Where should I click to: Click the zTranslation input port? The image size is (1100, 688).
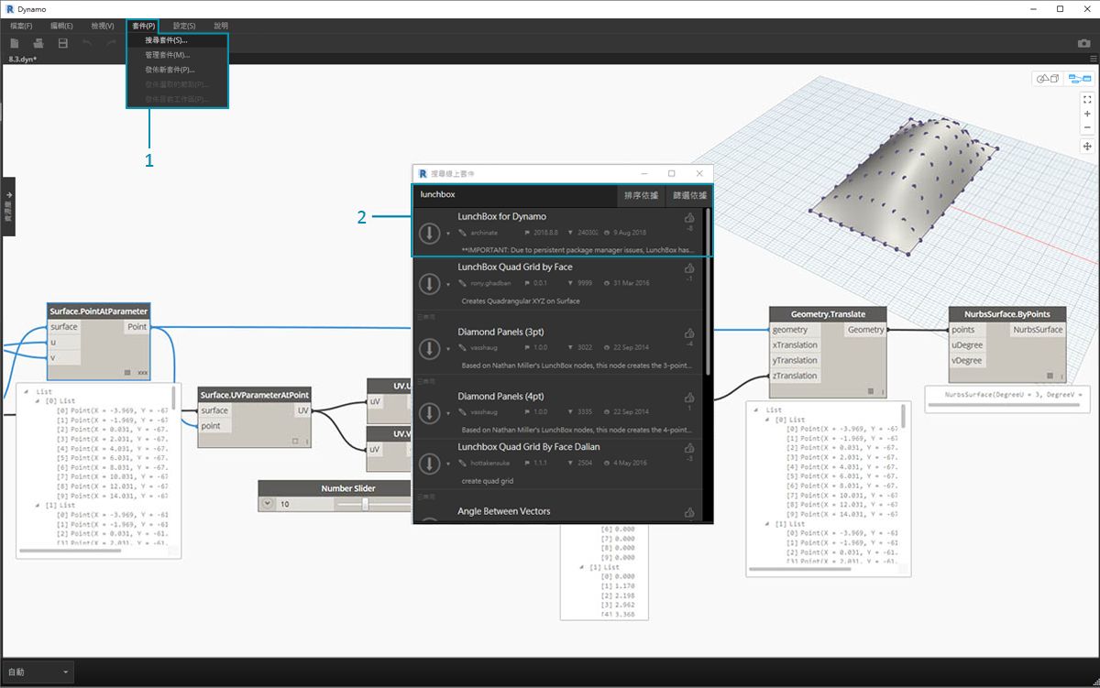(x=795, y=376)
